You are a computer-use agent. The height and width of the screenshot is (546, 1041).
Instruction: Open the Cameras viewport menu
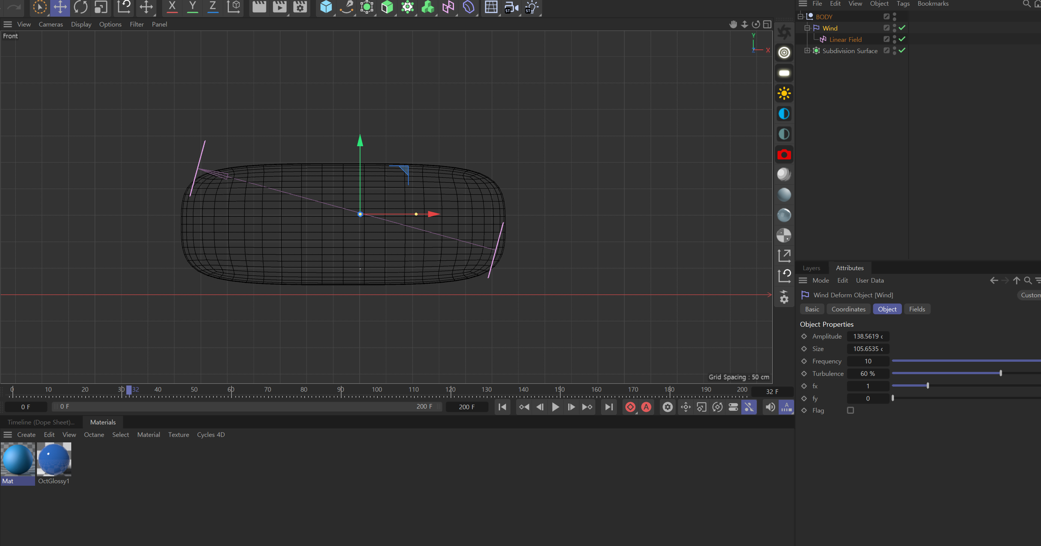click(x=51, y=24)
